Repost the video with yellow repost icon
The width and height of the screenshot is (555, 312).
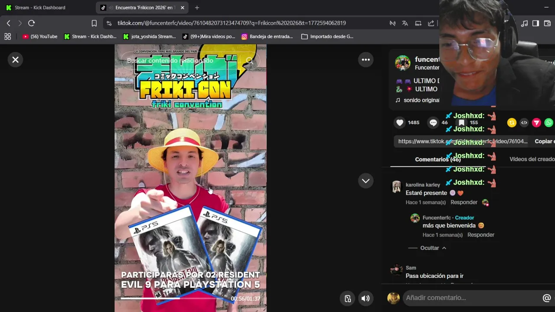coord(512,123)
